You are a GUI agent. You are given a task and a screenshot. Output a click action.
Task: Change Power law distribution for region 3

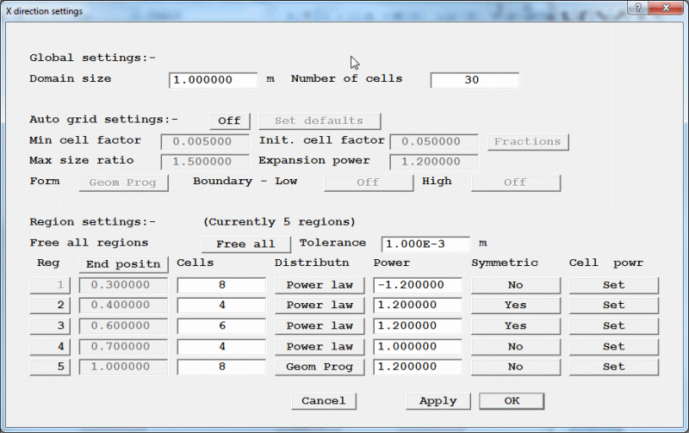click(x=320, y=325)
